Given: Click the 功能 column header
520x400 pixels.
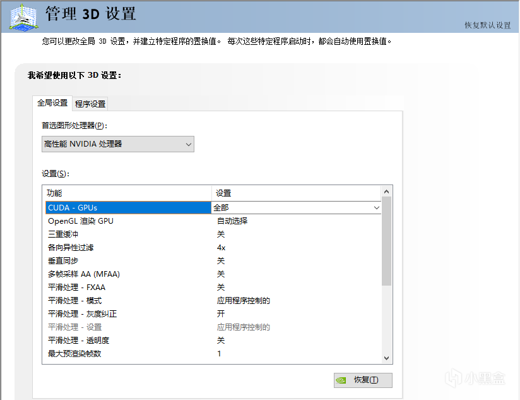Looking at the screenshot, I should (x=126, y=193).
